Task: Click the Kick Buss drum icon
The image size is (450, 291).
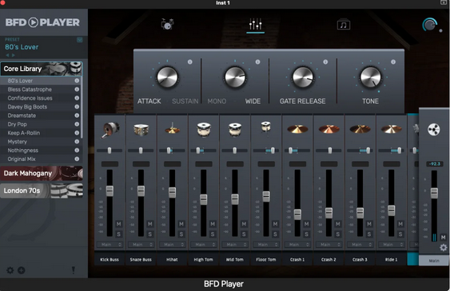Action: coord(110,130)
